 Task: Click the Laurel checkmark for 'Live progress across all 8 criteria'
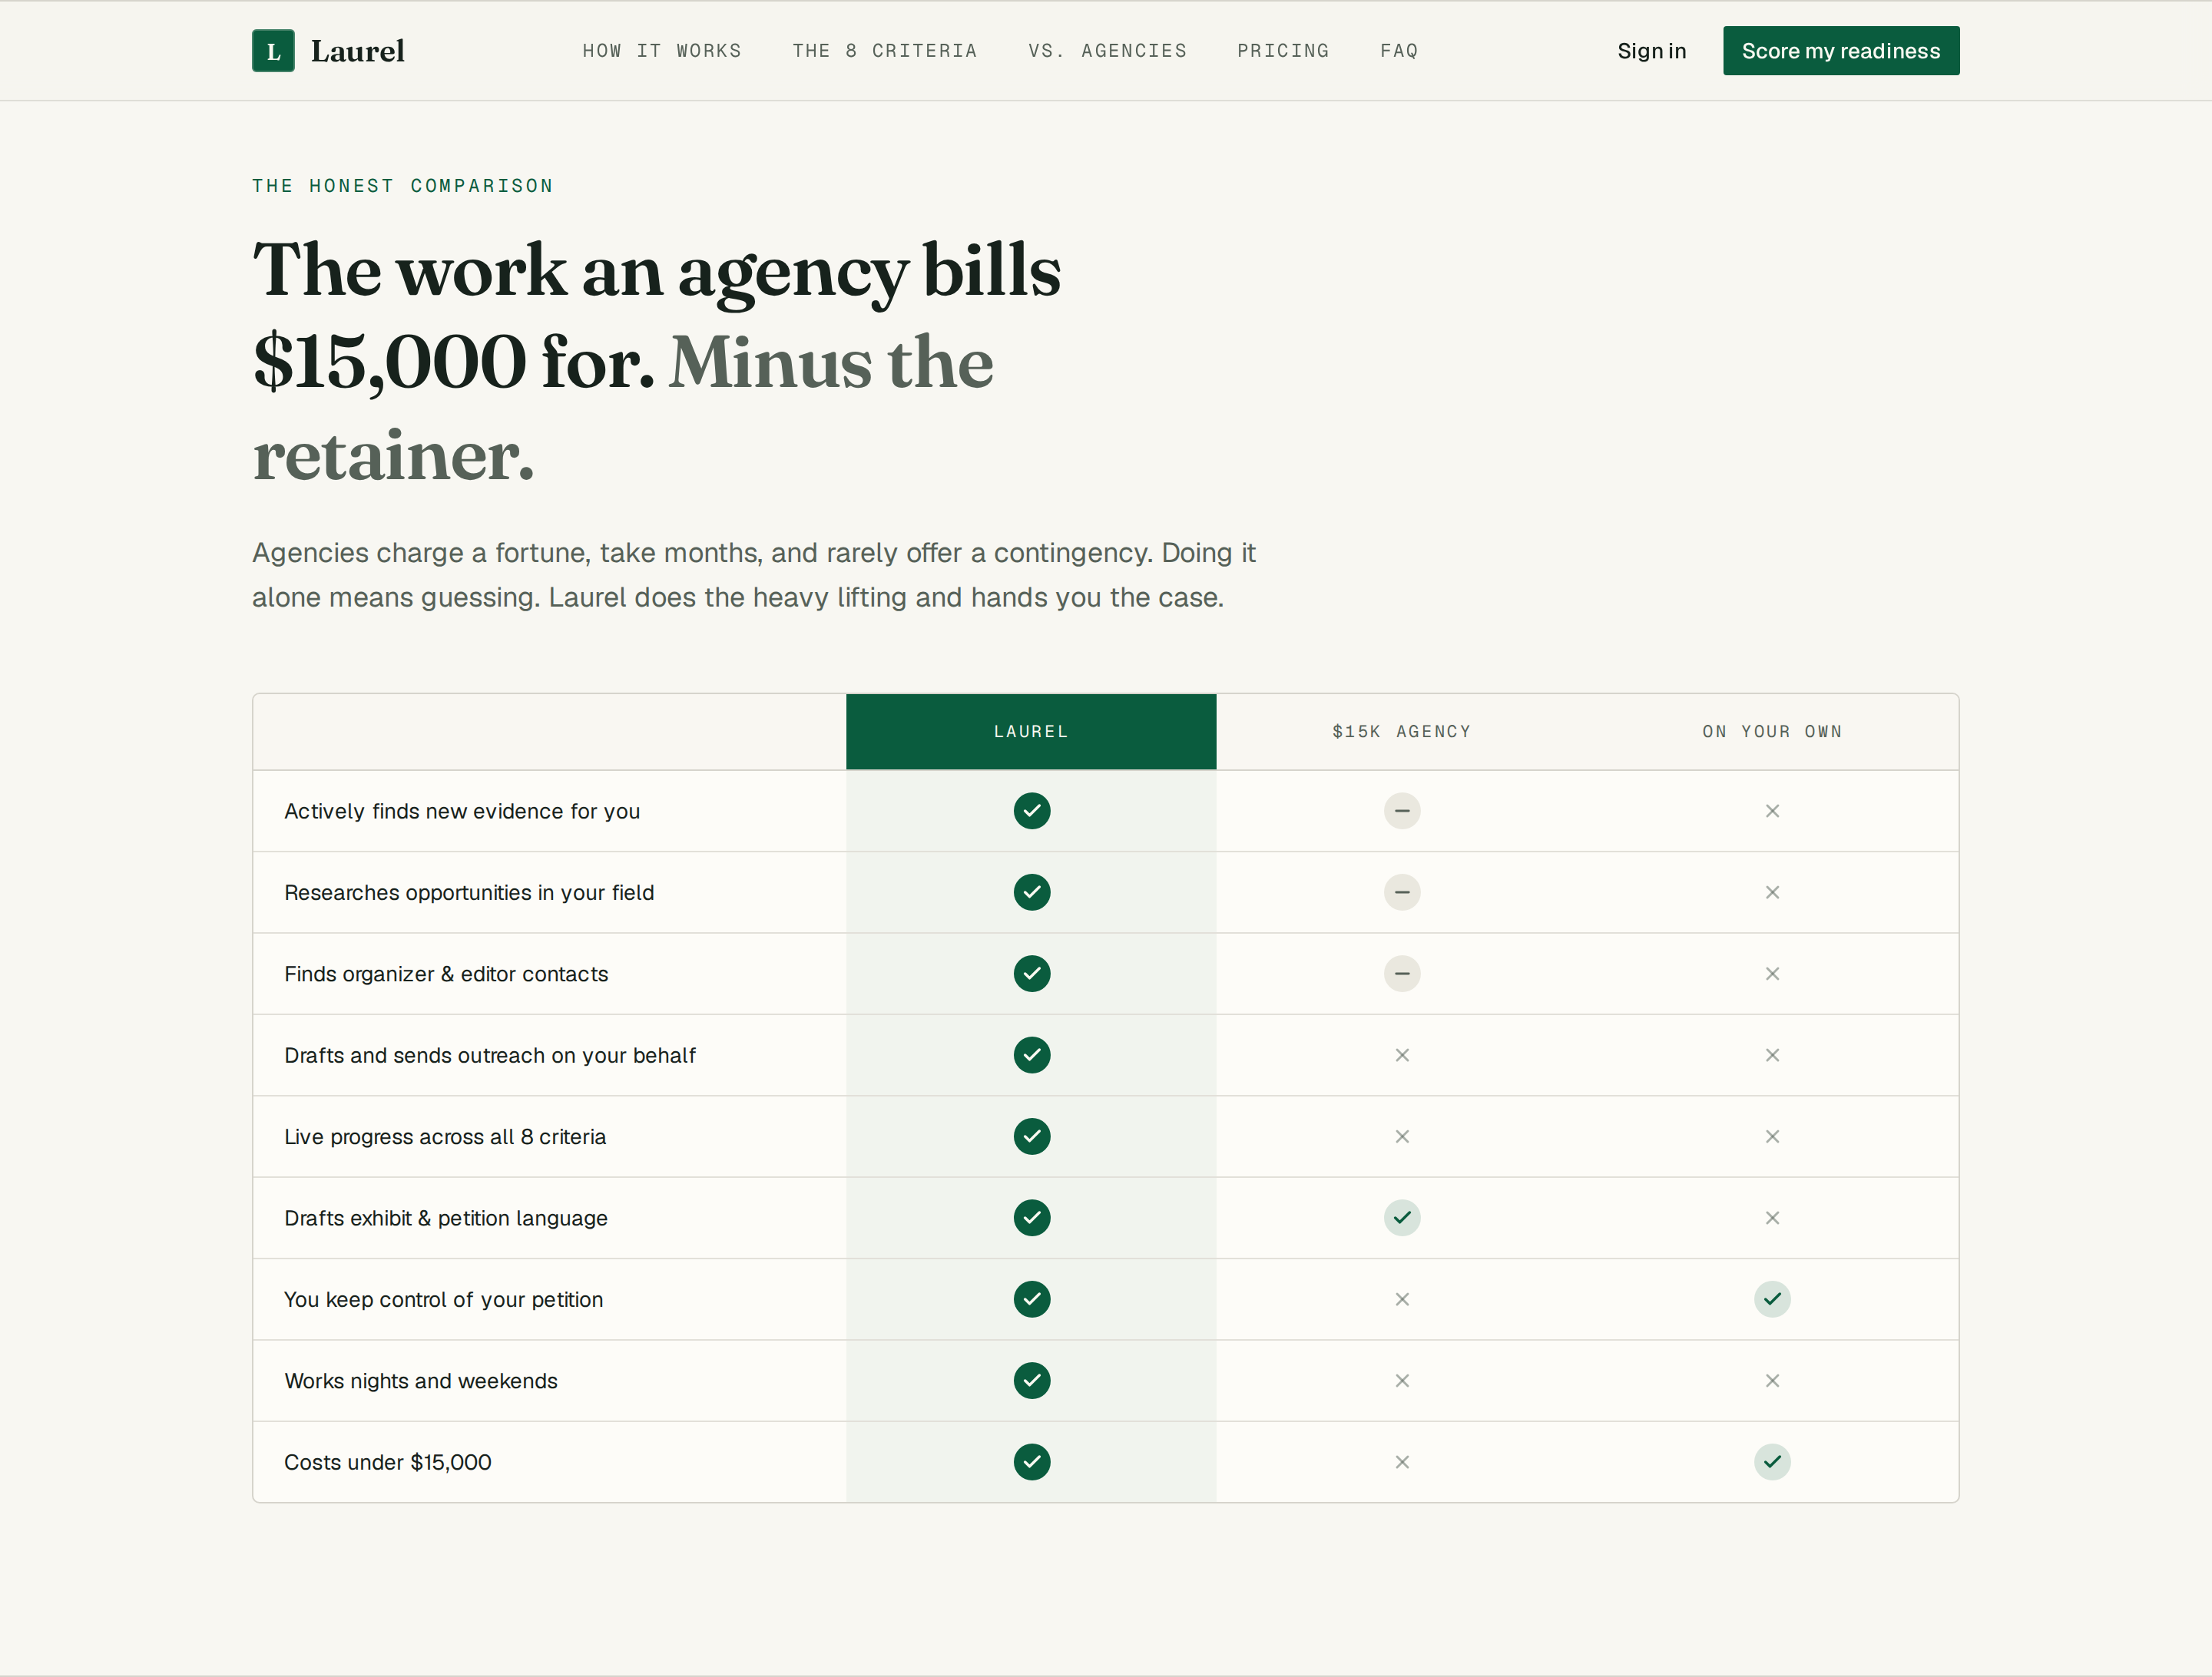1031,1136
